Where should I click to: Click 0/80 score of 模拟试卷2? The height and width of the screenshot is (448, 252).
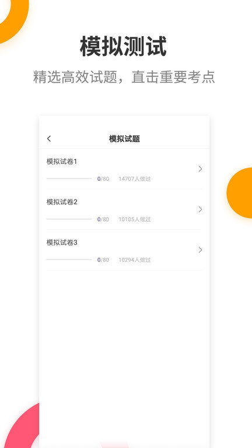coord(103,219)
